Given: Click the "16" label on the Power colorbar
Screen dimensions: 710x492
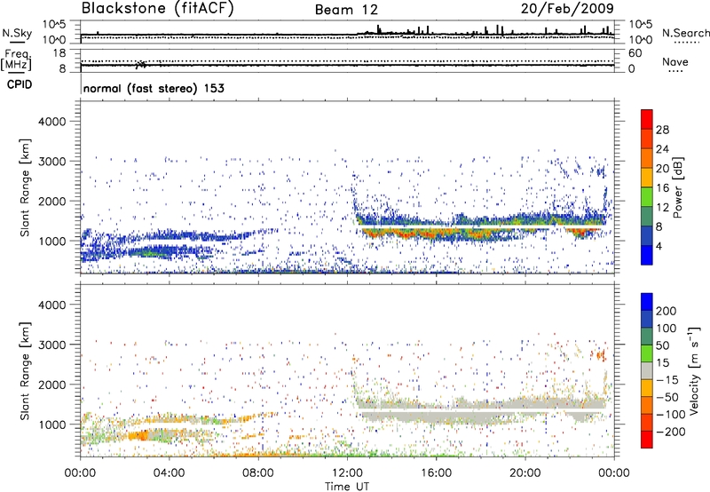Looking at the screenshot, I should click(x=662, y=188).
